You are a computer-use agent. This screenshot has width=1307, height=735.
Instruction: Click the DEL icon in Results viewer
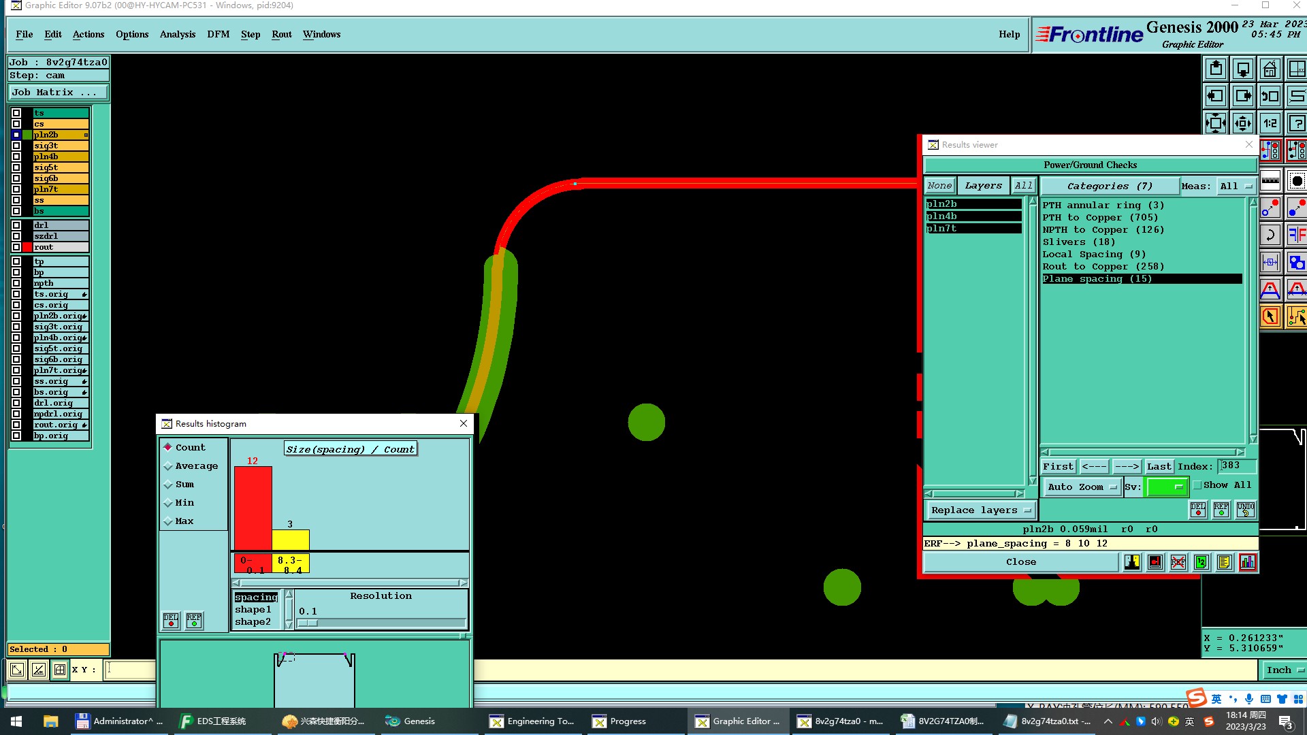click(x=1198, y=509)
